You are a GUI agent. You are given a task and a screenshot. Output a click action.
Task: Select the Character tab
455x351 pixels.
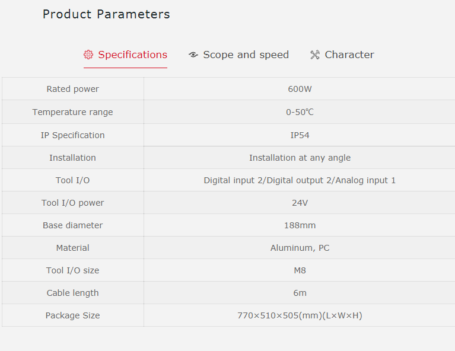click(x=349, y=55)
